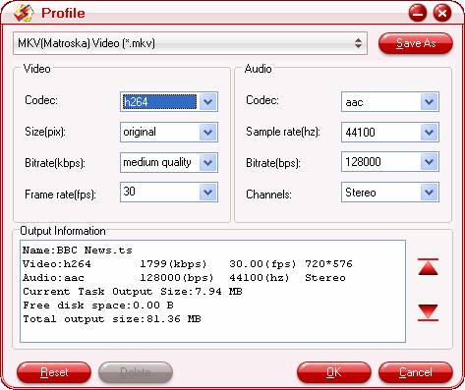The width and height of the screenshot is (465, 390).
Task: Click 'Total output size:81.36 MB' line
Action: coord(112,319)
